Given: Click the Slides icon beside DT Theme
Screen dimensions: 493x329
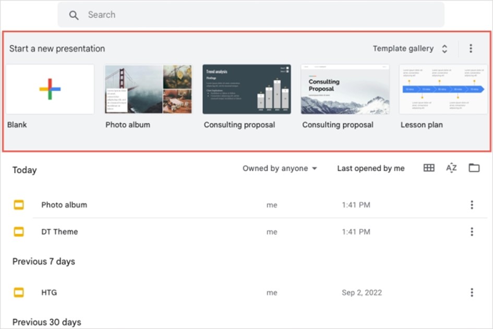Looking at the screenshot, I should click(x=19, y=231).
